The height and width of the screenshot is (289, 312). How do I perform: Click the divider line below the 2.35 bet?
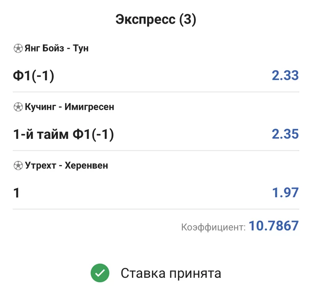point(156,151)
